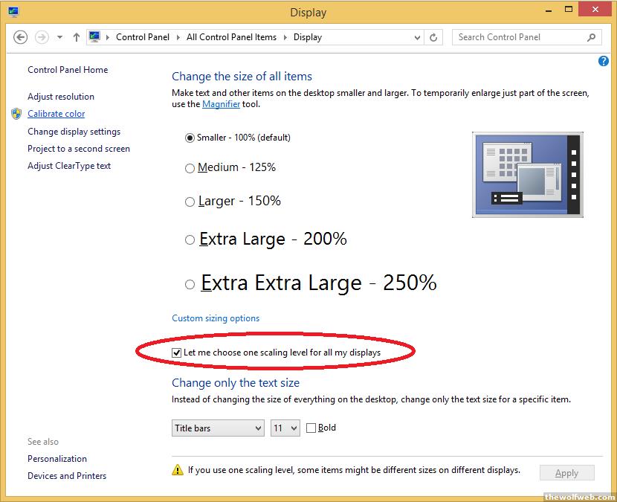617x502 pixels.
Task: Open Custom sizing options link
Action: 216,318
